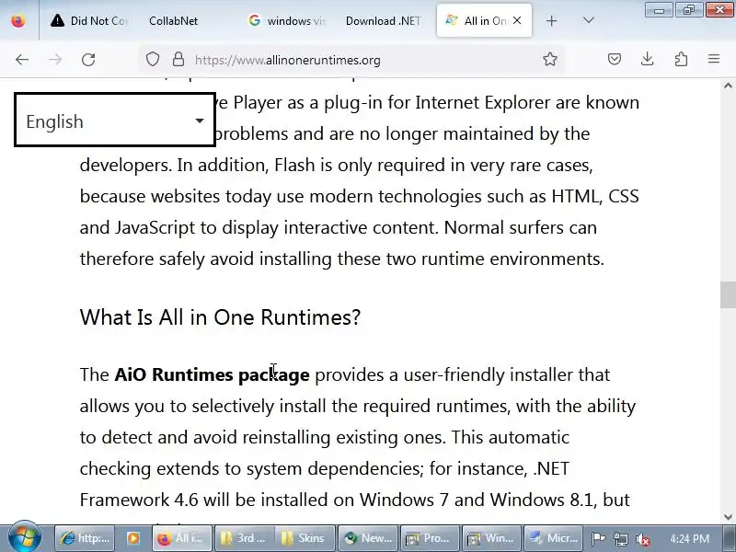Screen dimensions: 736x552
Task: Click the 4:24 PM system clock
Action: coord(689,538)
